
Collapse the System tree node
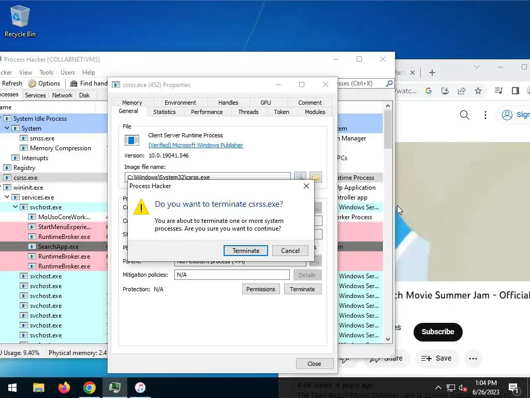tap(7, 129)
